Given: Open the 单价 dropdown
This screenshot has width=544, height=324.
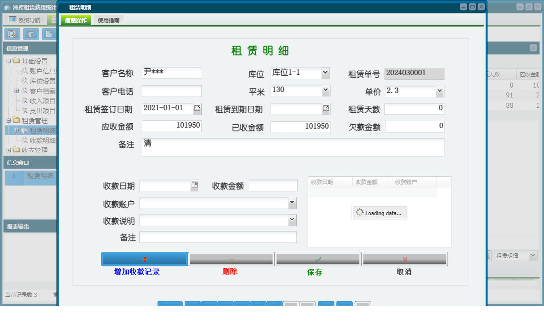Looking at the screenshot, I should [439, 91].
